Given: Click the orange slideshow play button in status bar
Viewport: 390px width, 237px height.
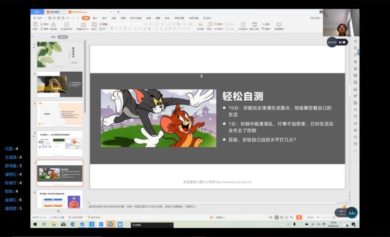Looking at the screenshot, I should [x=299, y=218].
